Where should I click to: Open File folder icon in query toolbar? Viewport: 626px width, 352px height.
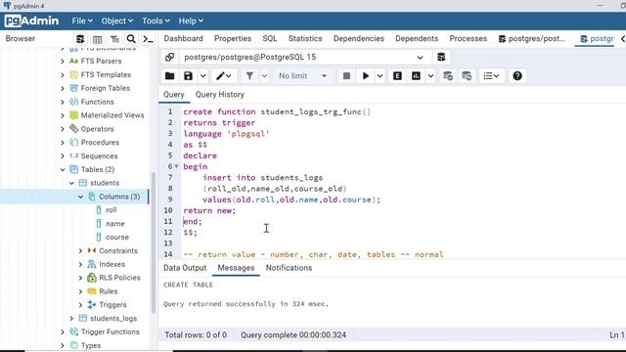pos(169,76)
